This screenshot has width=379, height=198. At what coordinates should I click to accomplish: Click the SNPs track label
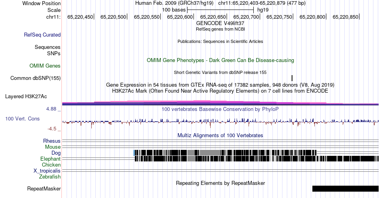coord(54,53)
